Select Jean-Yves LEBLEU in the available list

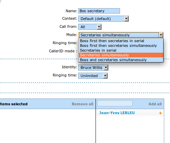coord(117,113)
